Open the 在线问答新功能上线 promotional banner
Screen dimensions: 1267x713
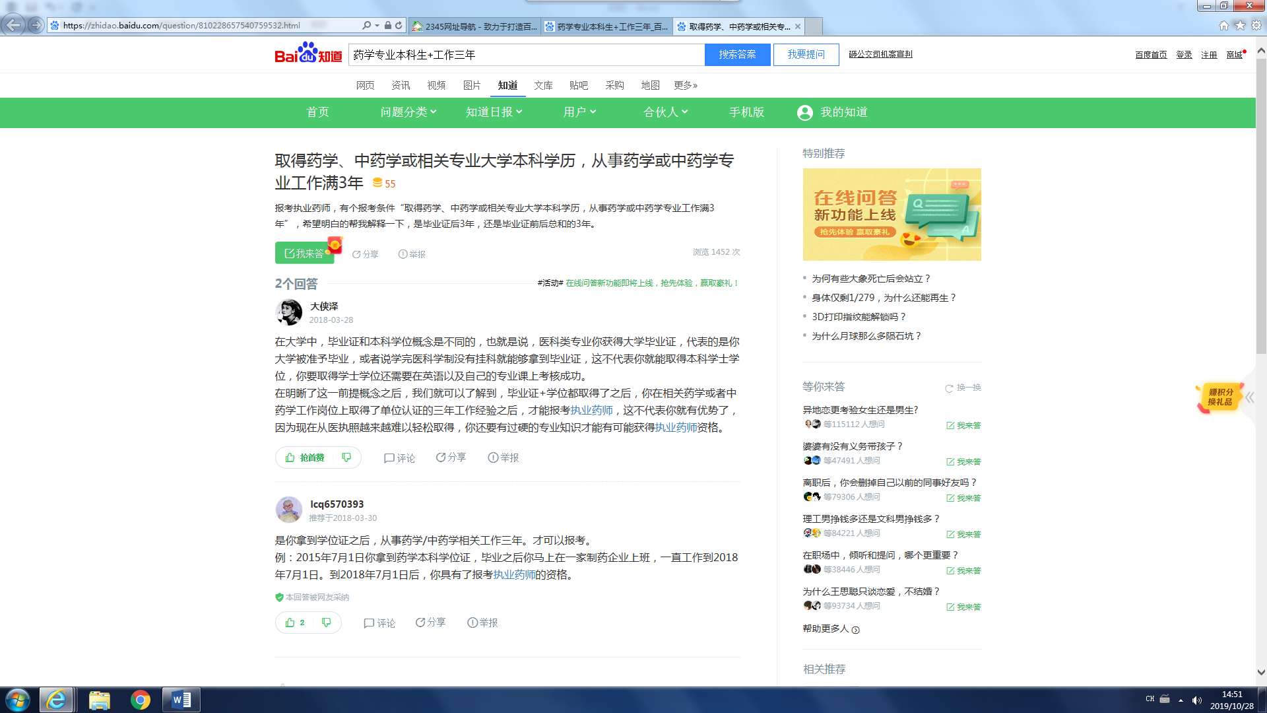[x=892, y=215]
